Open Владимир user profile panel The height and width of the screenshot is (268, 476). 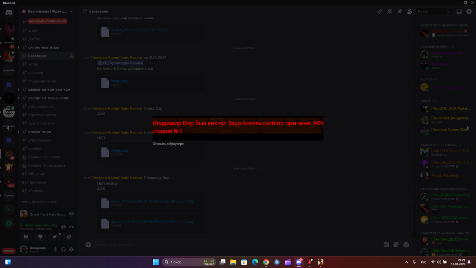[x=34, y=249]
